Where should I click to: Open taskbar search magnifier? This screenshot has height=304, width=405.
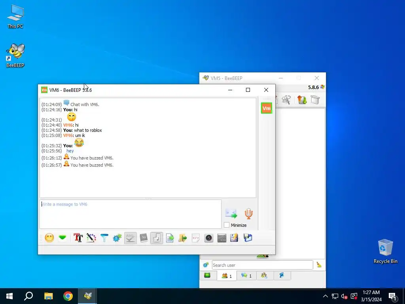pyautogui.click(x=28, y=296)
